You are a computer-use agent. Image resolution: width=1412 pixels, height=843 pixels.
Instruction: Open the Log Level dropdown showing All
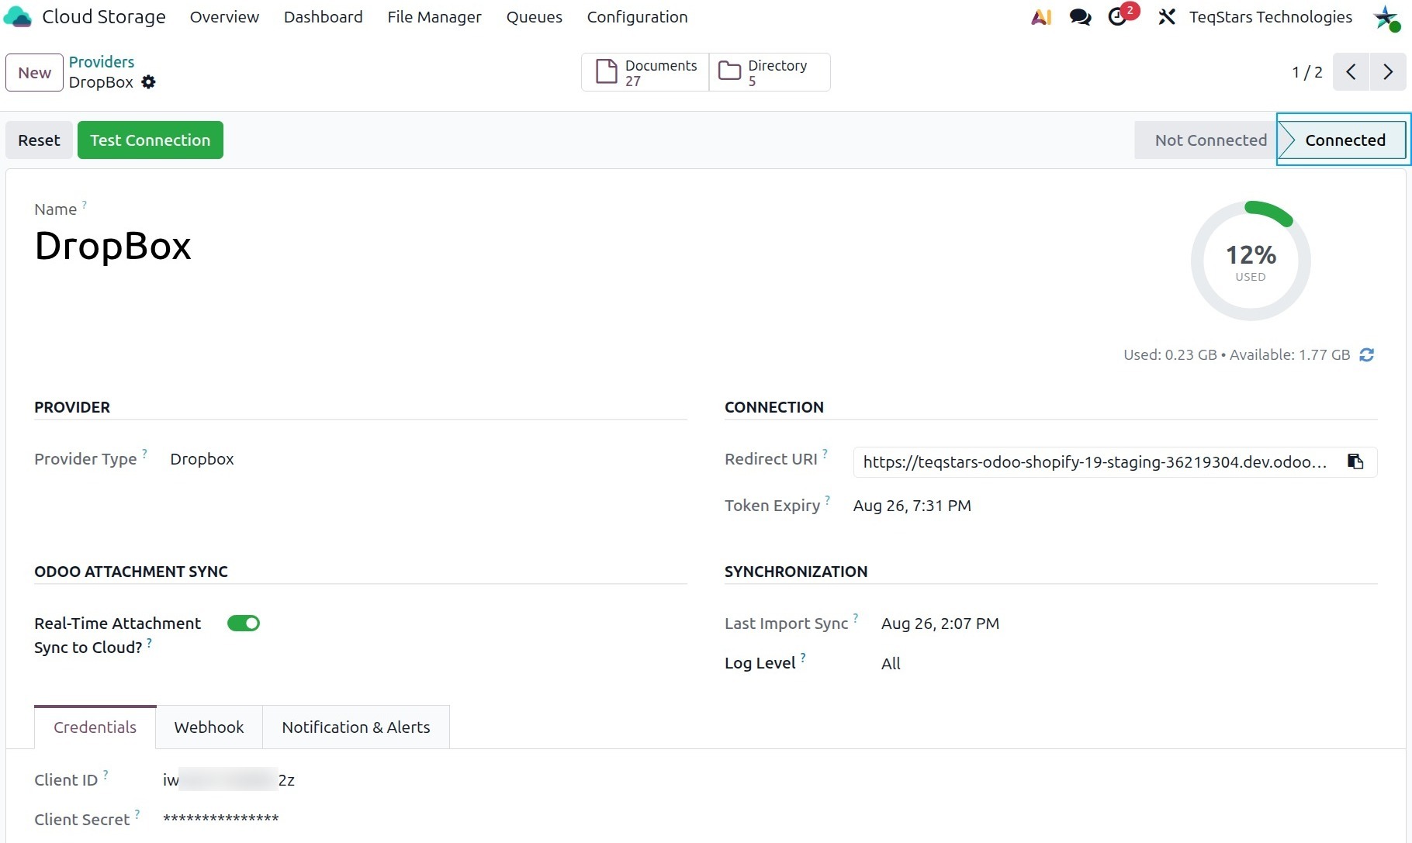[x=891, y=663]
